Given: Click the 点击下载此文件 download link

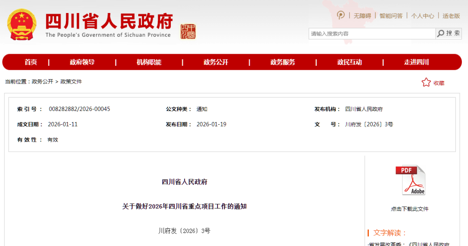Looking at the screenshot, I should click(x=409, y=209).
